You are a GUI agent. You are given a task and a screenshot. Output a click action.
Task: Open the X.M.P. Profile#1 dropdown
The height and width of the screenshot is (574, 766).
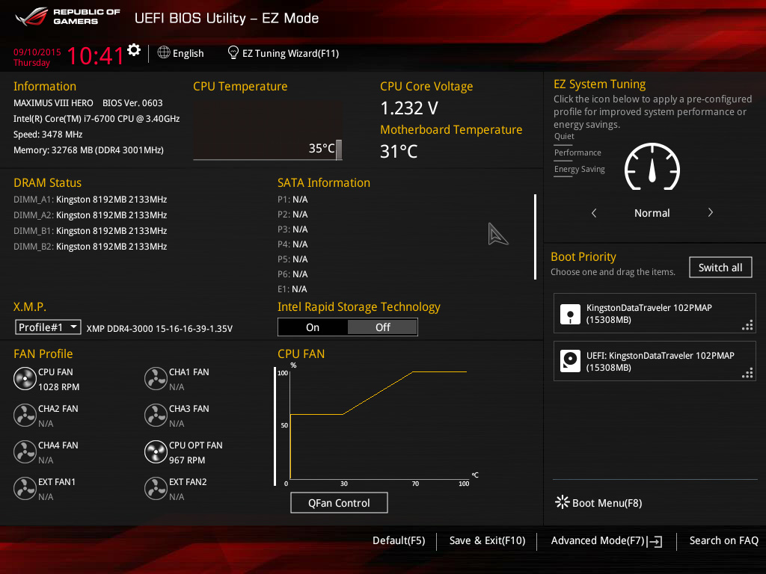[x=49, y=327]
